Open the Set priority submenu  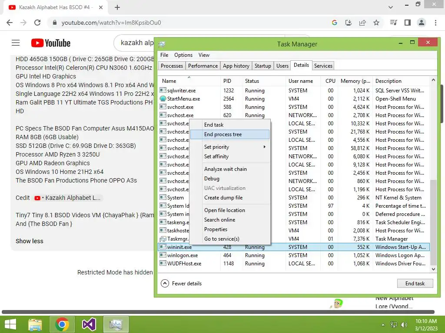(230, 147)
